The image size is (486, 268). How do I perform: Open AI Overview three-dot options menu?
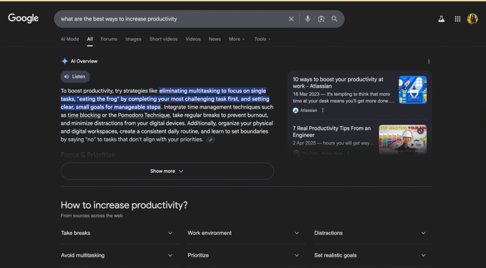(429, 62)
